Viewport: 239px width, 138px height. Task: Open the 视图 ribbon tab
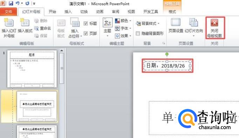(x=131, y=12)
